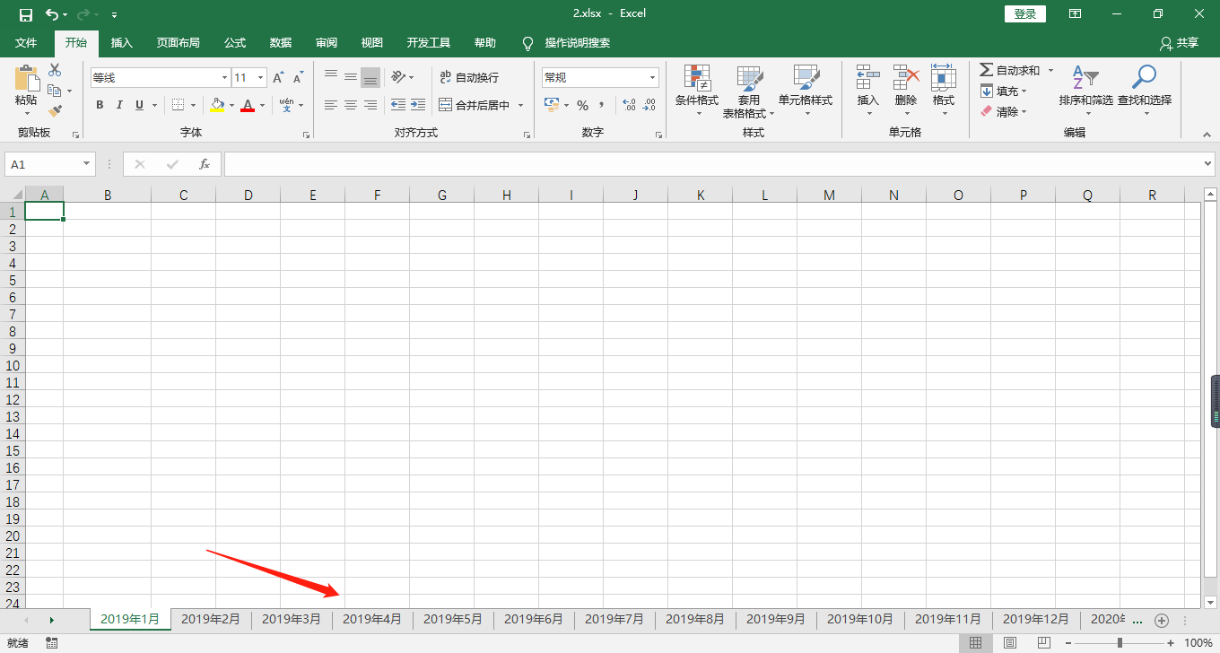Click accounting number format icon
1220x653 pixels.
pos(552,105)
